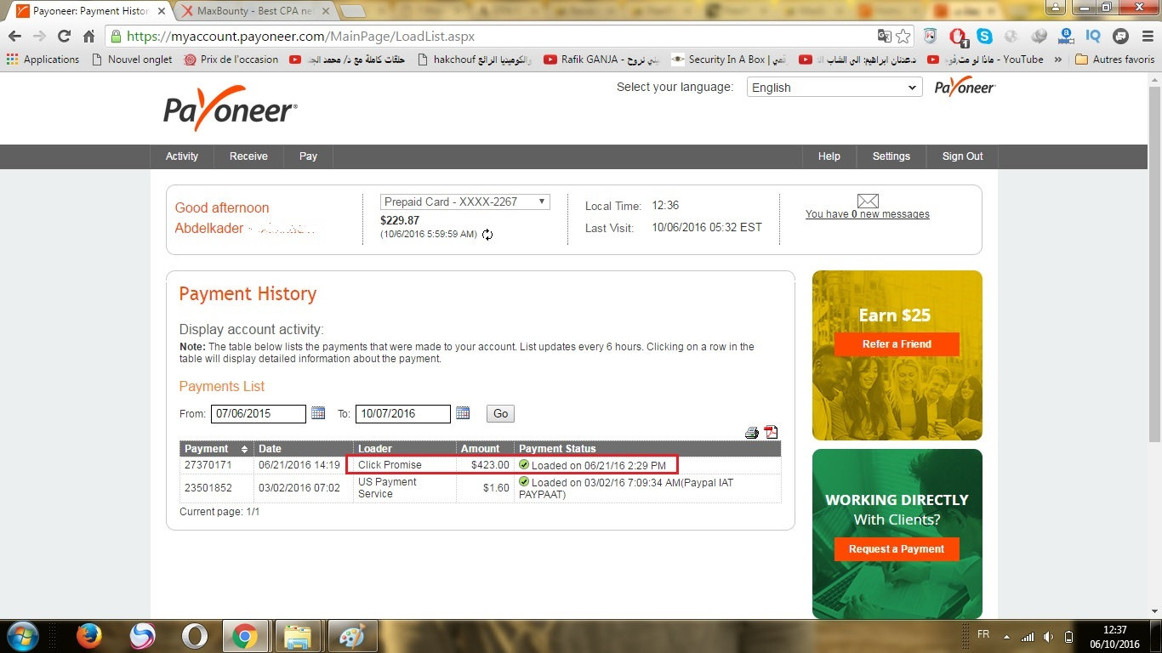
Task: Open the chat bubble extension
Action: (1120, 37)
